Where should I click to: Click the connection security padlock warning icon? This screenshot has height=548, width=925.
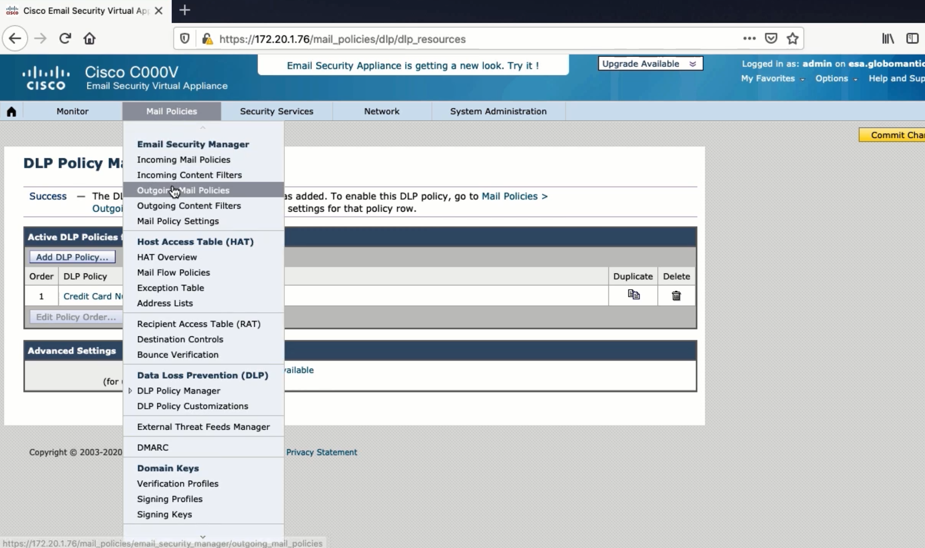pos(207,39)
